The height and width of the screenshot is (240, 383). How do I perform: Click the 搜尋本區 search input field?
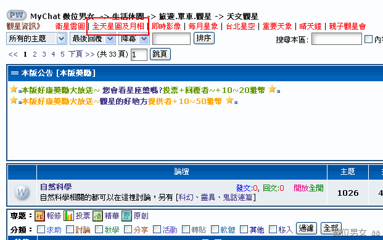pos(337,39)
